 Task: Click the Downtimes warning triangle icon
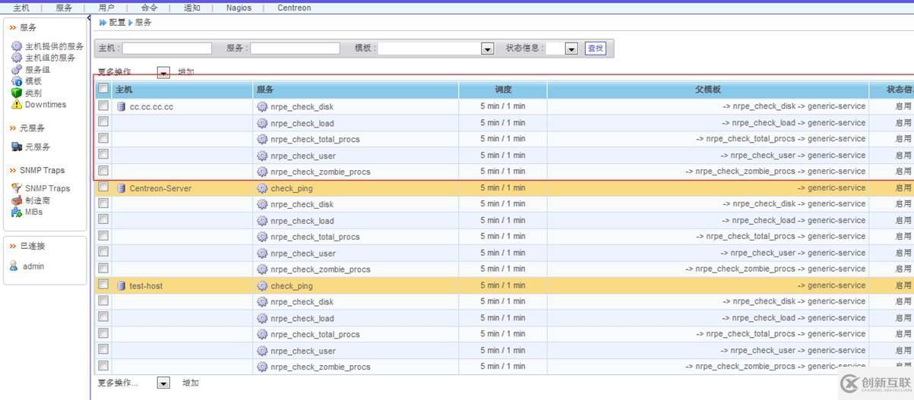tap(17, 105)
